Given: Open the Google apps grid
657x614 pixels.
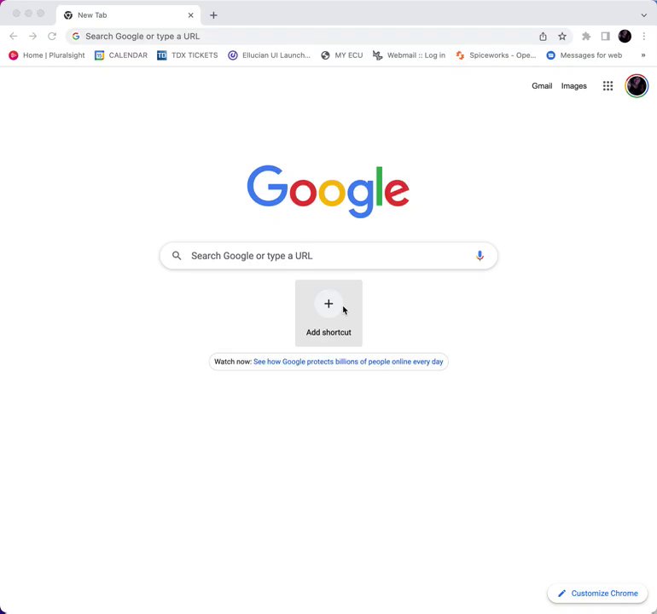Looking at the screenshot, I should click(x=608, y=86).
